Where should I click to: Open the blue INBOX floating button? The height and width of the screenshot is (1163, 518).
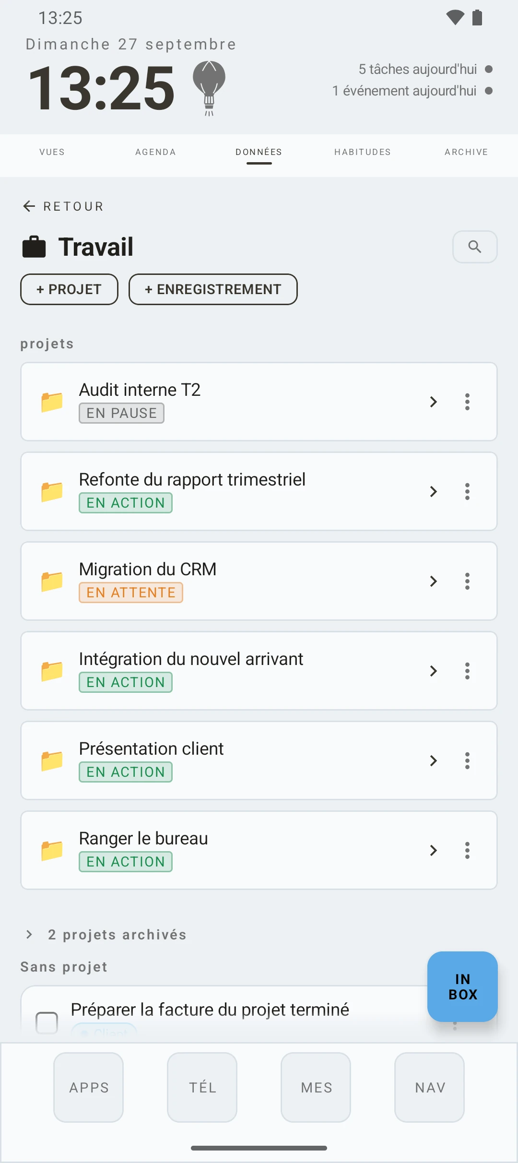462,986
